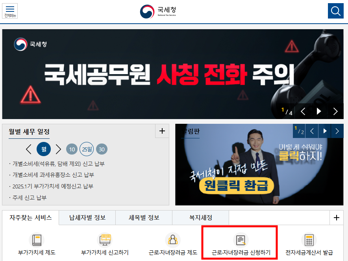Show next month in tax schedule

pos(58,149)
